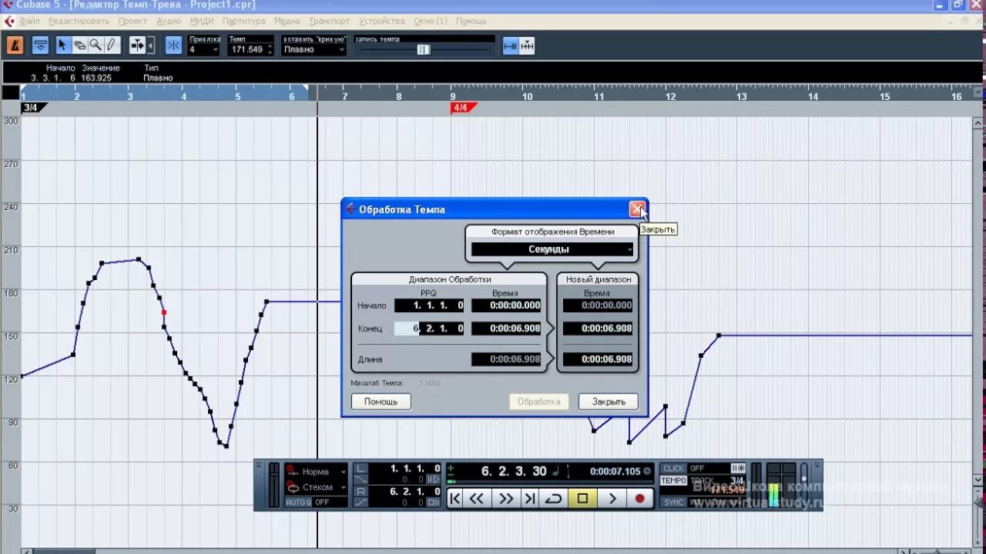Click the Закрыть button at dialog bottom
The image size is (986, 554).
(609, 402)
